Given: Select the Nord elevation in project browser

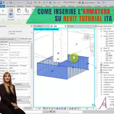Looking at the screenshot, I should pos(110,56).
